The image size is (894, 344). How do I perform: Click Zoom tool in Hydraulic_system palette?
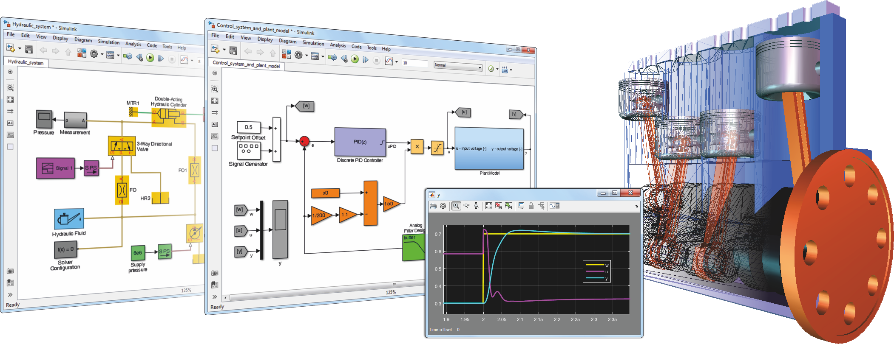pos(10,88)
